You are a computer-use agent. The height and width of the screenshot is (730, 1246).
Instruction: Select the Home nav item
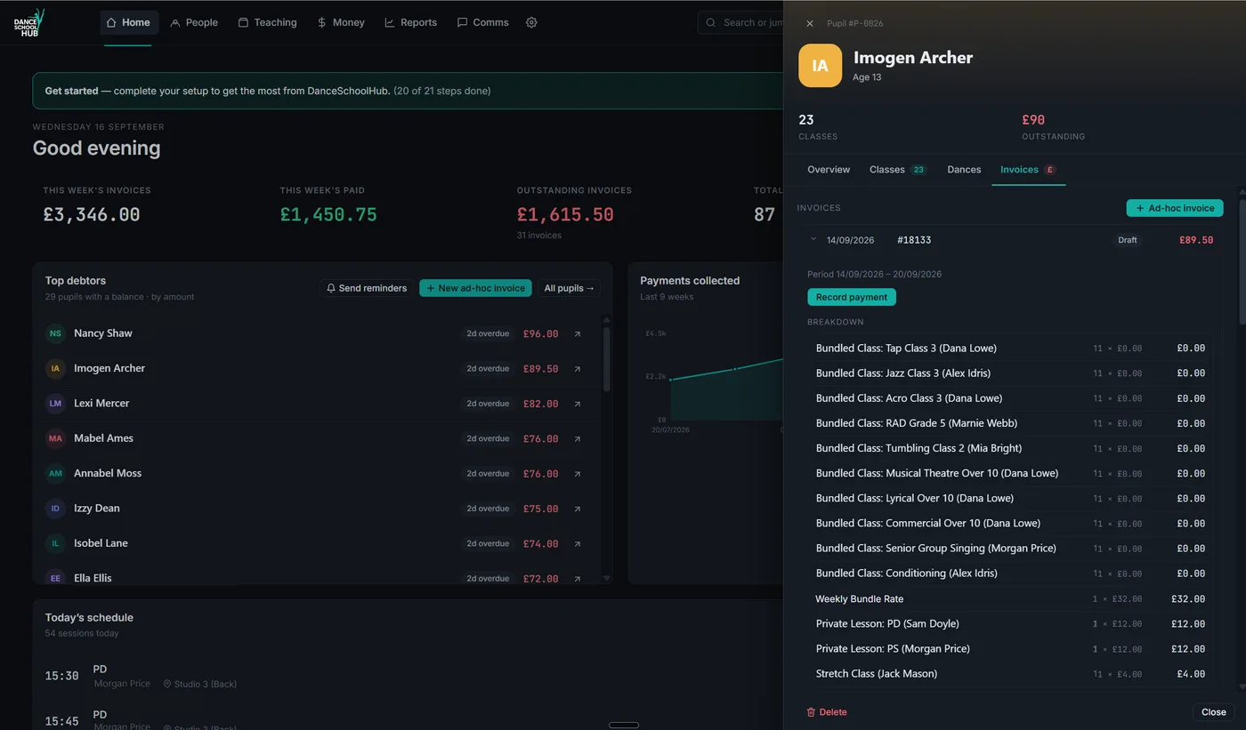click(128, 22)
